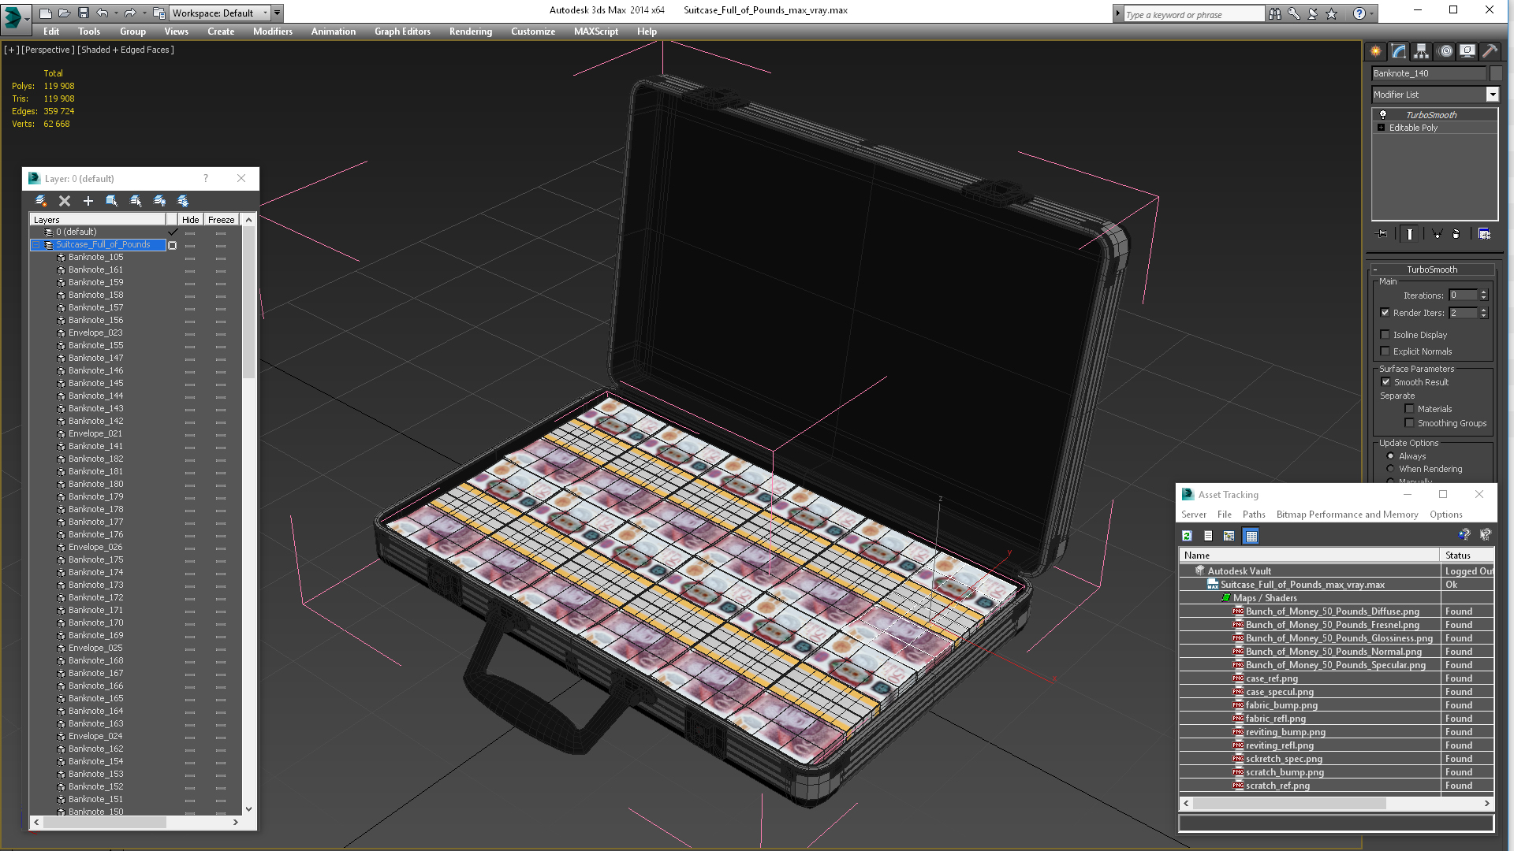Open the Redo history dropdown arrow
1514x851 pixels.
[x=144, y=13]
